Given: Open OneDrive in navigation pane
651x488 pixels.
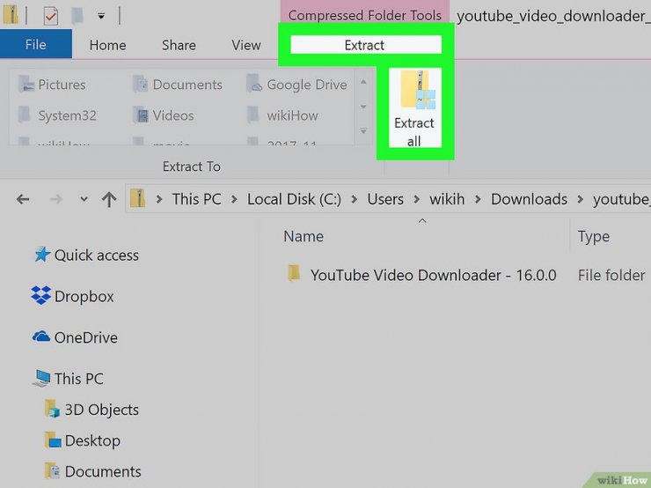Looking at the screenshot, I should coord(86,337).
